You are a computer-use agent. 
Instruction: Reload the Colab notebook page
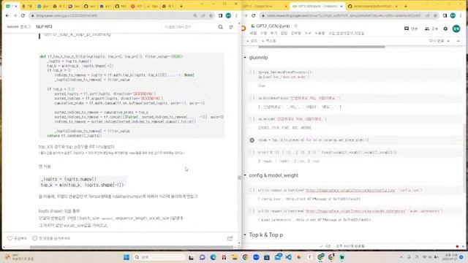tap(254, 15)
